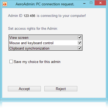Viewport: 108px width, 108px height.
Task: Enable Save my choice for this admin
Action: click(11, 62)
